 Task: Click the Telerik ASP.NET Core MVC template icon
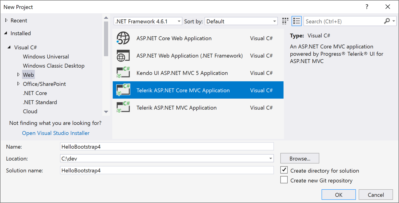click(123, 90)
